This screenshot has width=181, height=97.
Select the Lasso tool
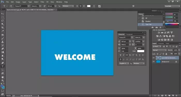(3, 21)
